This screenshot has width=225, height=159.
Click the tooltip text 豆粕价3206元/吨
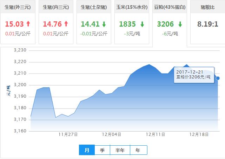(x=193, y=77)
